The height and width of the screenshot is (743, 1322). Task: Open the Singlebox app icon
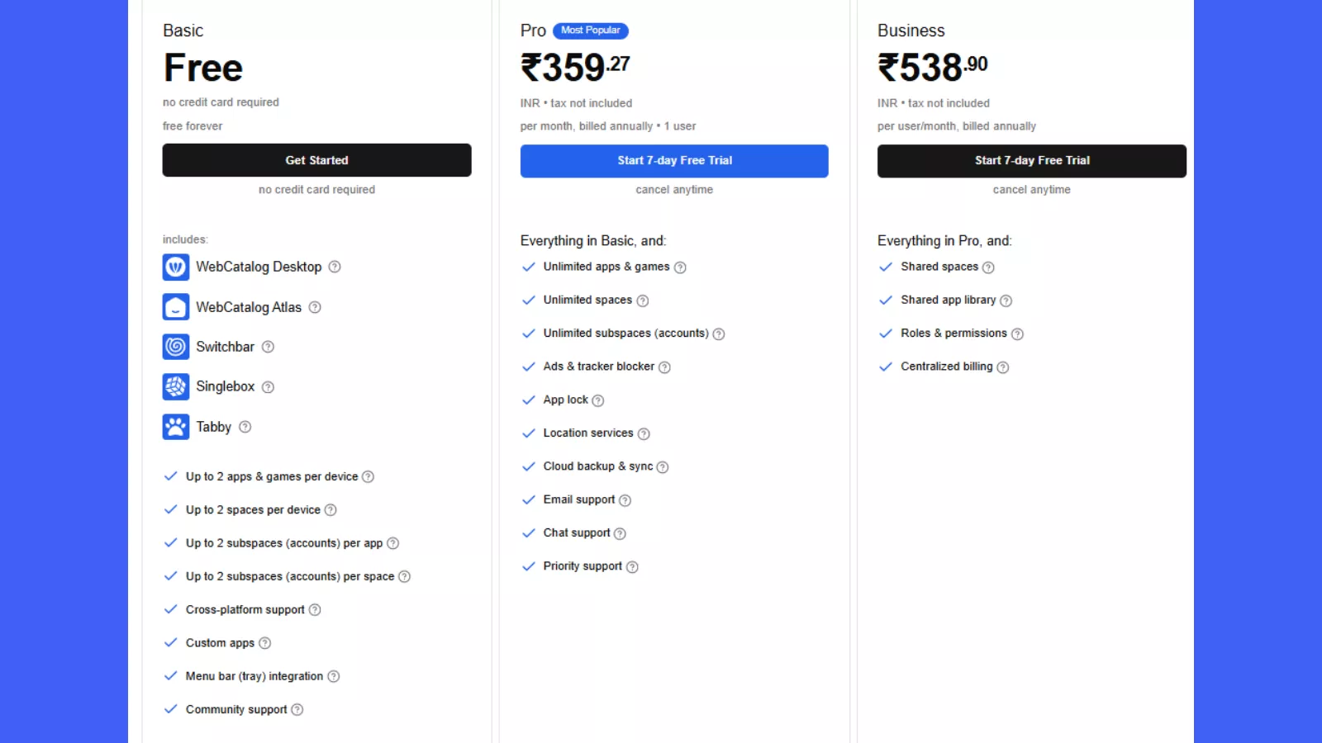175,386
